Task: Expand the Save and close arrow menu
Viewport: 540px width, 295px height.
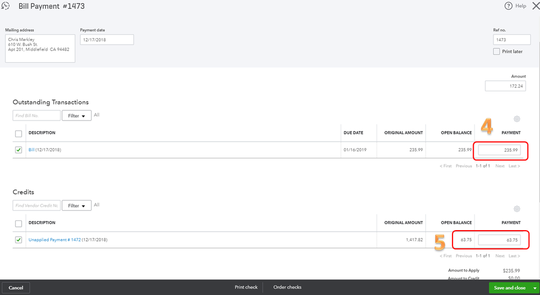Action: tap(535, 288)
